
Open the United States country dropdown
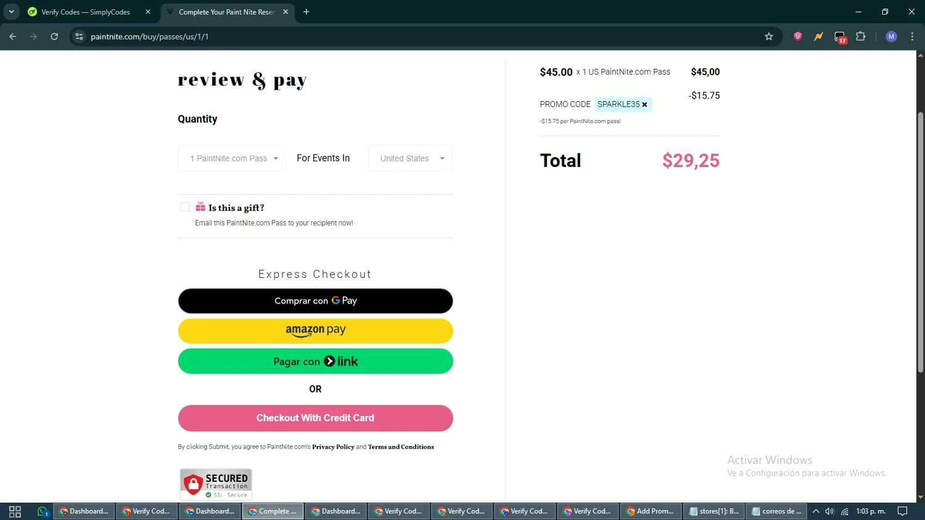coord(411,158)
